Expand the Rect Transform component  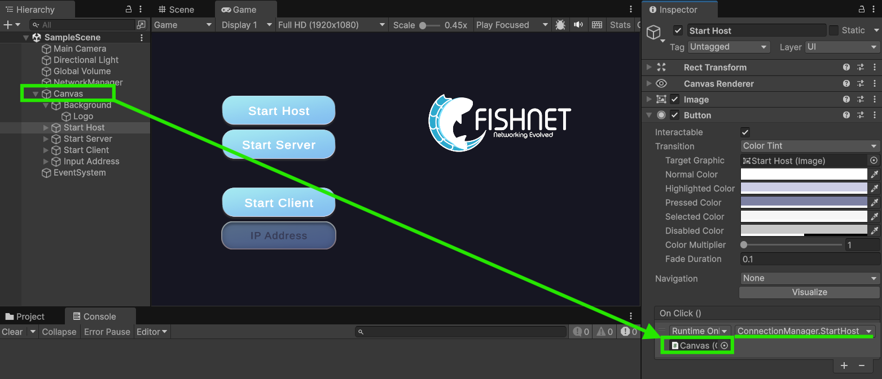(x=649, y=67)
